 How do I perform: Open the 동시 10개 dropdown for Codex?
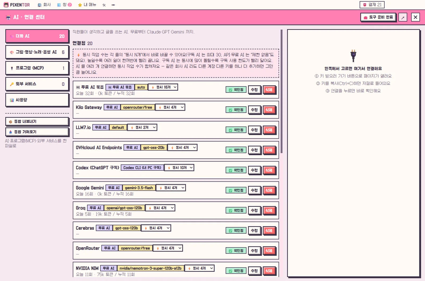coord(179,168)
